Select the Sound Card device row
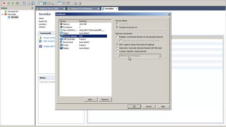Image resolution: width=226 pixels, height=127 pixels. [83, 42]
